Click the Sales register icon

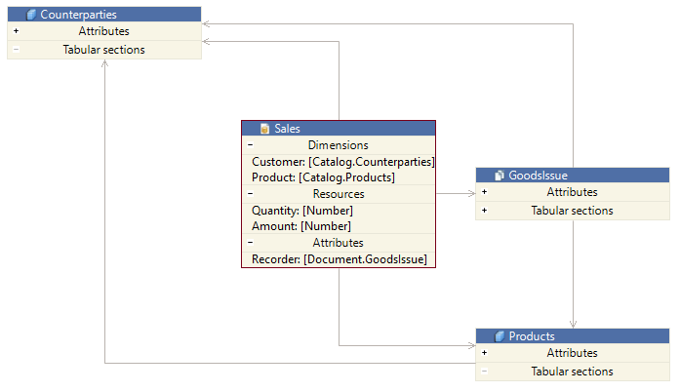coord(264,129)
